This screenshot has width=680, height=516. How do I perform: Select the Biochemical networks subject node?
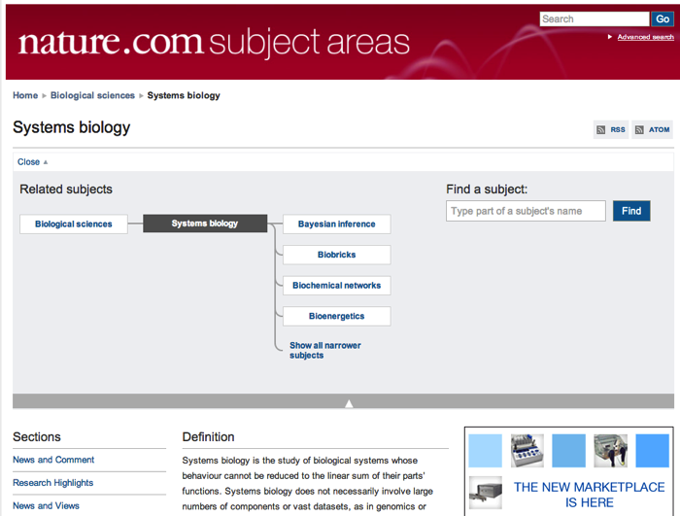[336, 286]
